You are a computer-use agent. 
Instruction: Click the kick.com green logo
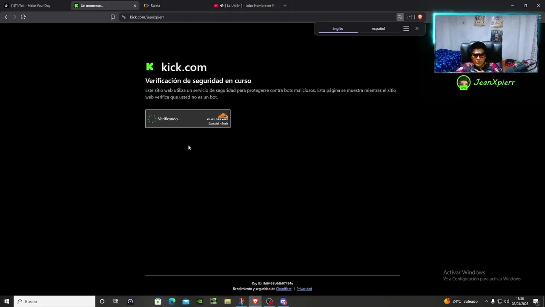150,67
